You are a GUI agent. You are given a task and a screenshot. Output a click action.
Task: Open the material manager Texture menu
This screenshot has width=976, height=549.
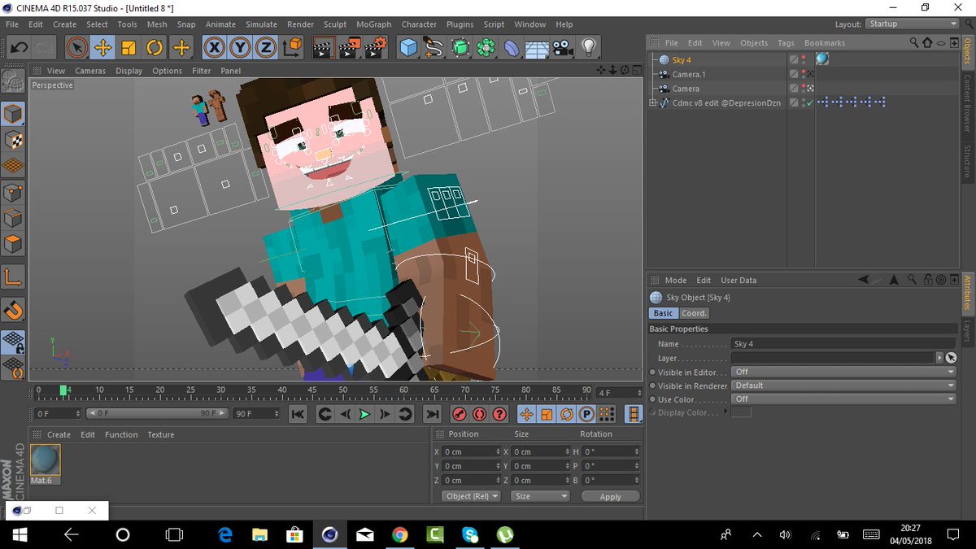[x=161, y=434]
